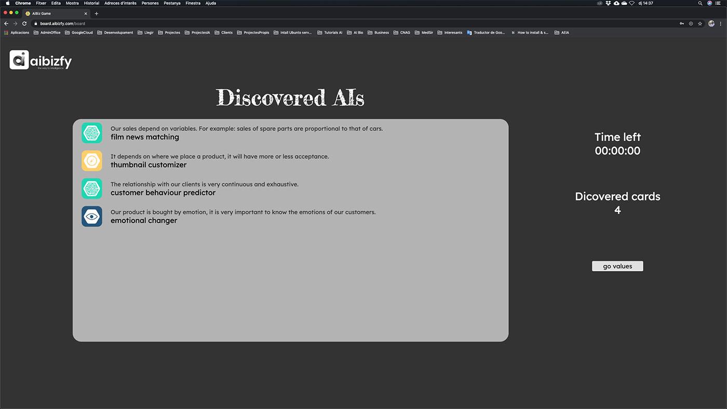Click the menu bar clock 14:37
The width and height of the screenshot is (727, 409).
pyautogui.click(x=645, y=3)
